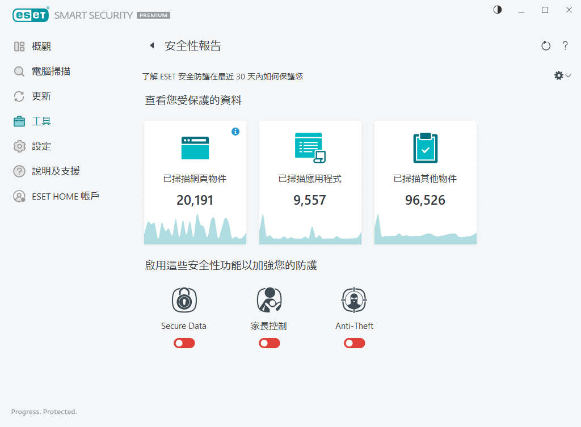The width and height of the screenshot is (581, 427).
Task: Enable the Anti-Theft switch
Action: pyautogui.click(x=354, y=343)
